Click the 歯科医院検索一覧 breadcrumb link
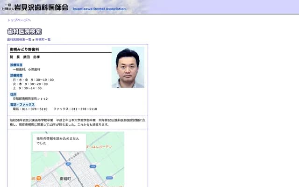Image resolution: width=299 pixels, height=187 pixels. (19, 39)
